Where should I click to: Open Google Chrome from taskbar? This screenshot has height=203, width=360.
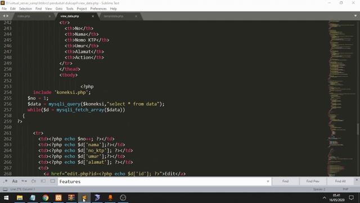[x=46, y=198]
